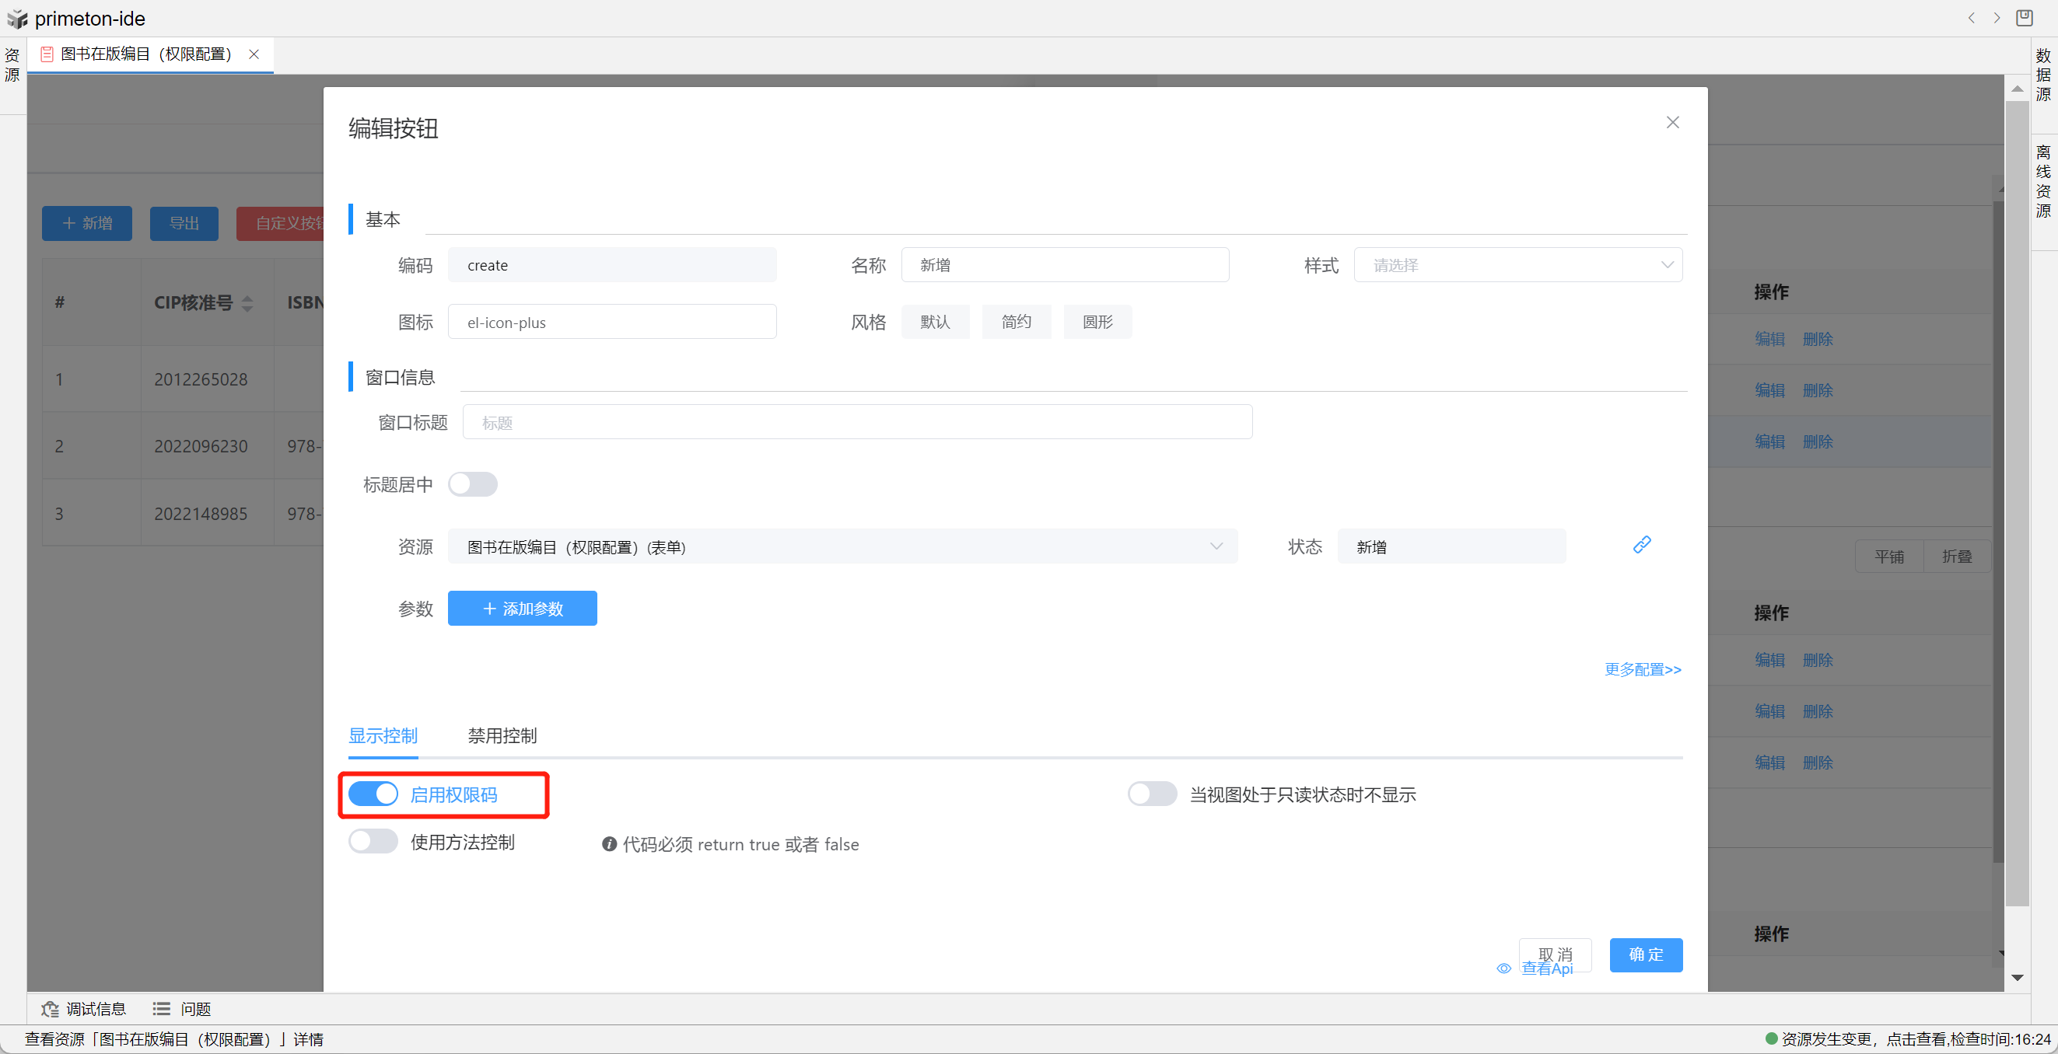Toggle 当视图处于只读状态时不显示 switch
This screenshot has width=2058, height=1054.
(1151, 794)
